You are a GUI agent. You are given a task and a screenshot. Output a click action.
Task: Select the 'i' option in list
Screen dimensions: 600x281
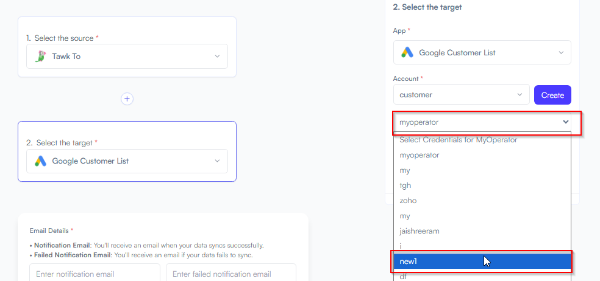(x=482, y=246)
